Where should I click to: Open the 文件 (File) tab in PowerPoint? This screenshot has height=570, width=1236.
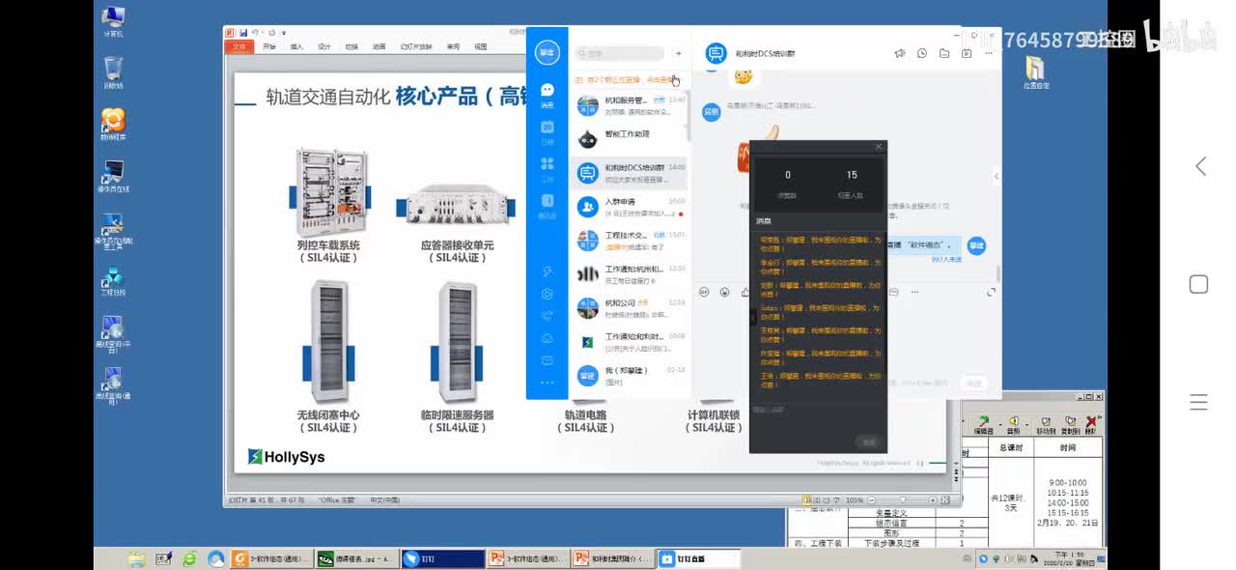point(239,46)
